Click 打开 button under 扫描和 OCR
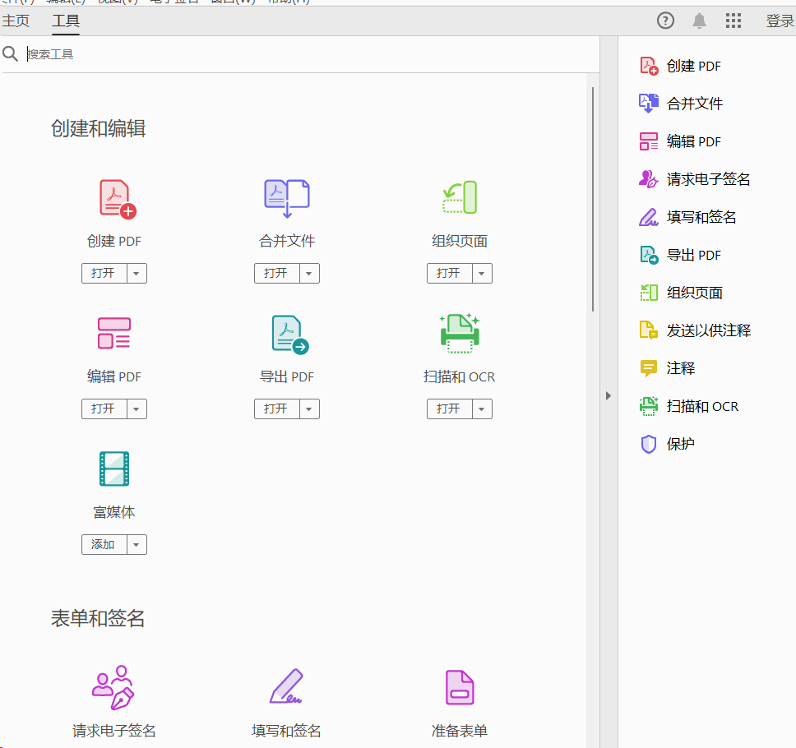 pos(449,409)
